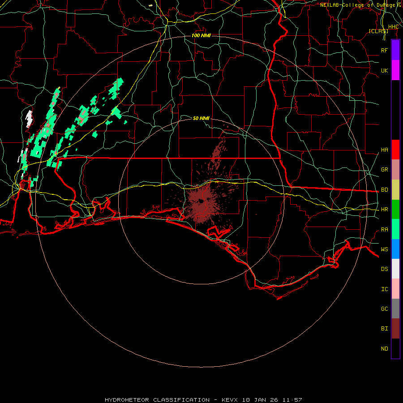Click the yellow BD legend swatch

pyautogui.click(x=395, y=190)
